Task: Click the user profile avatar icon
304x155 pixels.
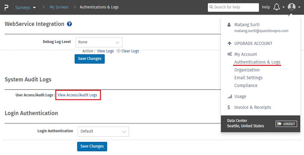Action: click(x=292, y=7)
